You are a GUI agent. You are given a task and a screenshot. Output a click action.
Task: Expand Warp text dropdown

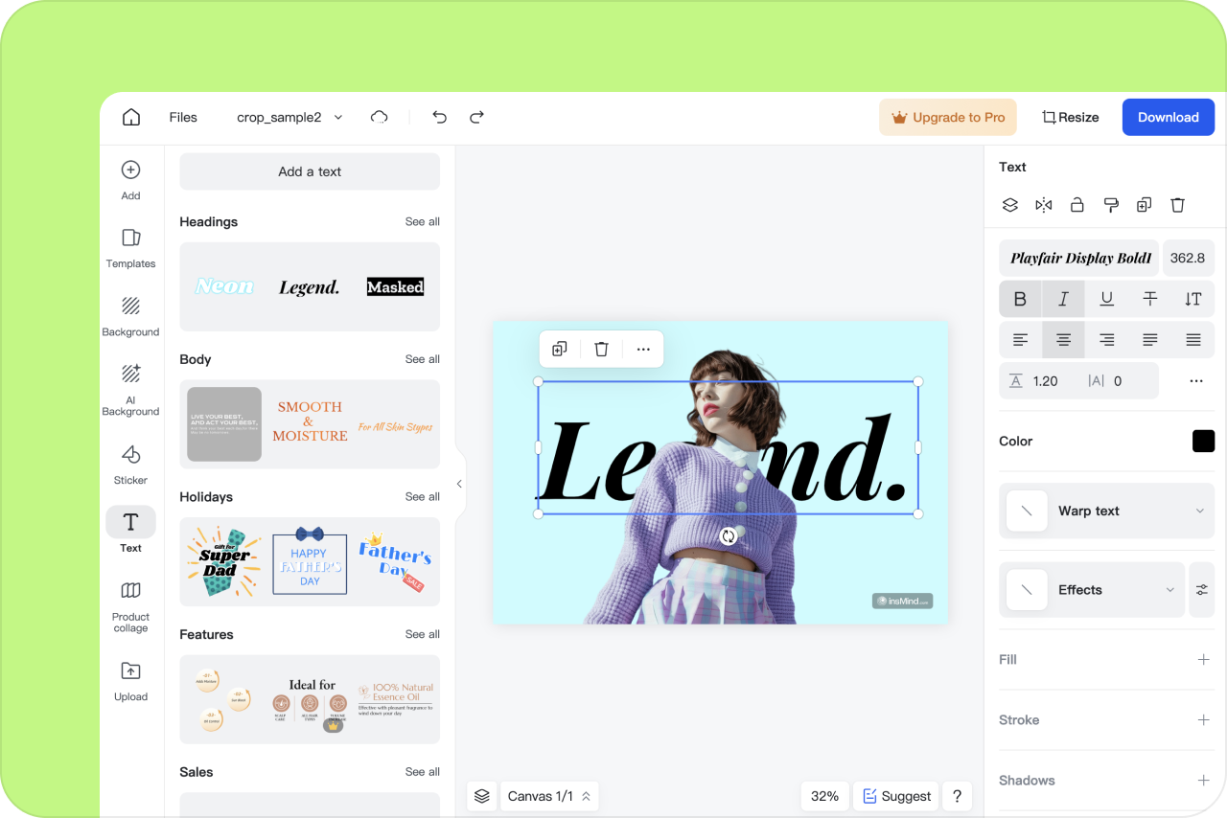pyautogui.click(x=1106, y=511)
